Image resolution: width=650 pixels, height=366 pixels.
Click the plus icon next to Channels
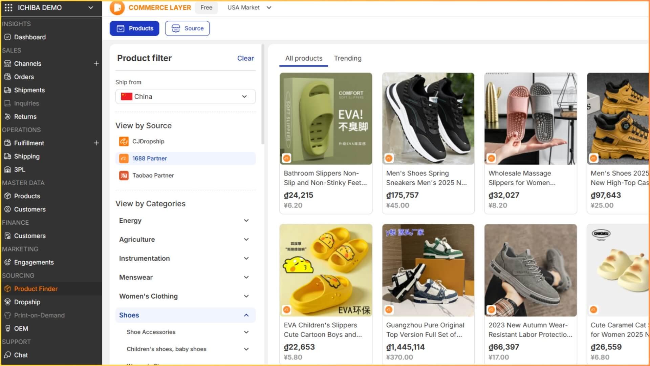point(96,63)
